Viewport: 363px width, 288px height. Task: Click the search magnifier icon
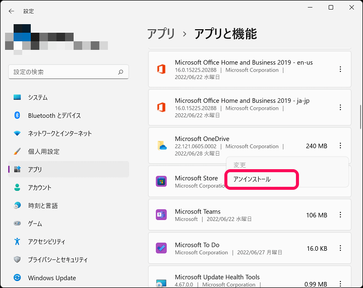120,72
